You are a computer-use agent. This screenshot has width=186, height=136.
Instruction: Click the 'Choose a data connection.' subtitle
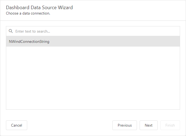click(x=28, y=13)
